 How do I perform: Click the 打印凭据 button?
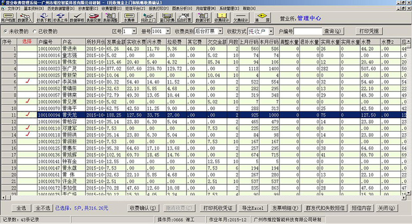coord(369,31)
